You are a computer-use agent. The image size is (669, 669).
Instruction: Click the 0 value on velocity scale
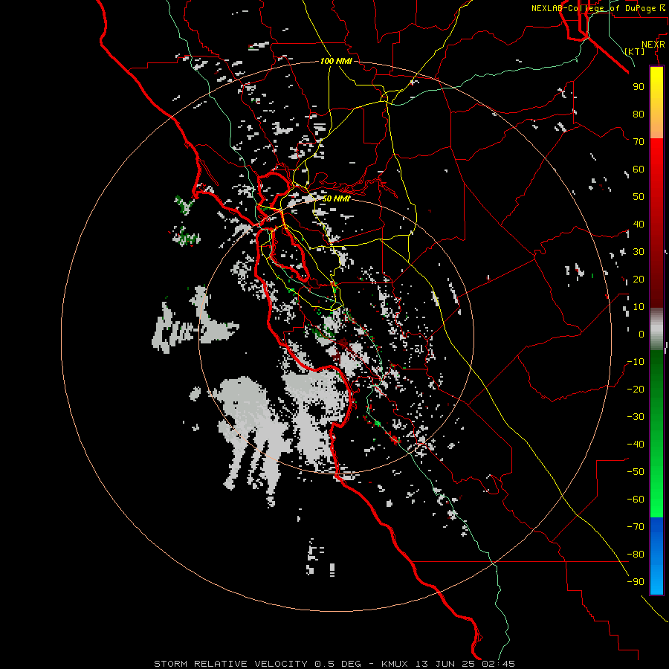coord(641,334)
